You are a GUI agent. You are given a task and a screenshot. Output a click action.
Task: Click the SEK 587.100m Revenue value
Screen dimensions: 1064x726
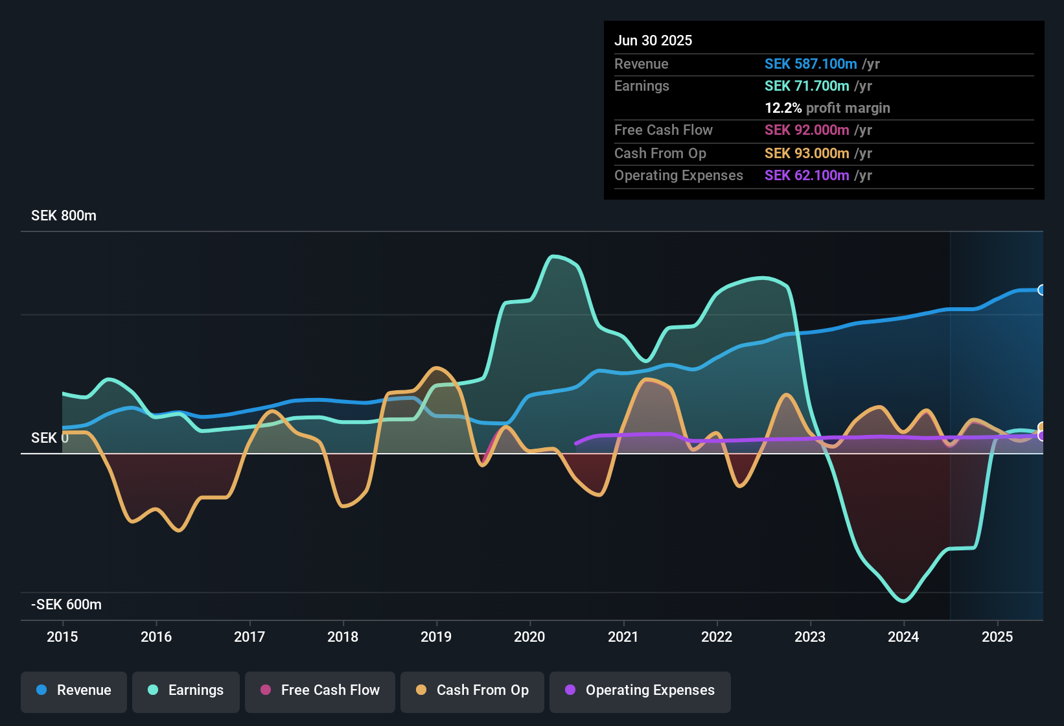point(810,64)
